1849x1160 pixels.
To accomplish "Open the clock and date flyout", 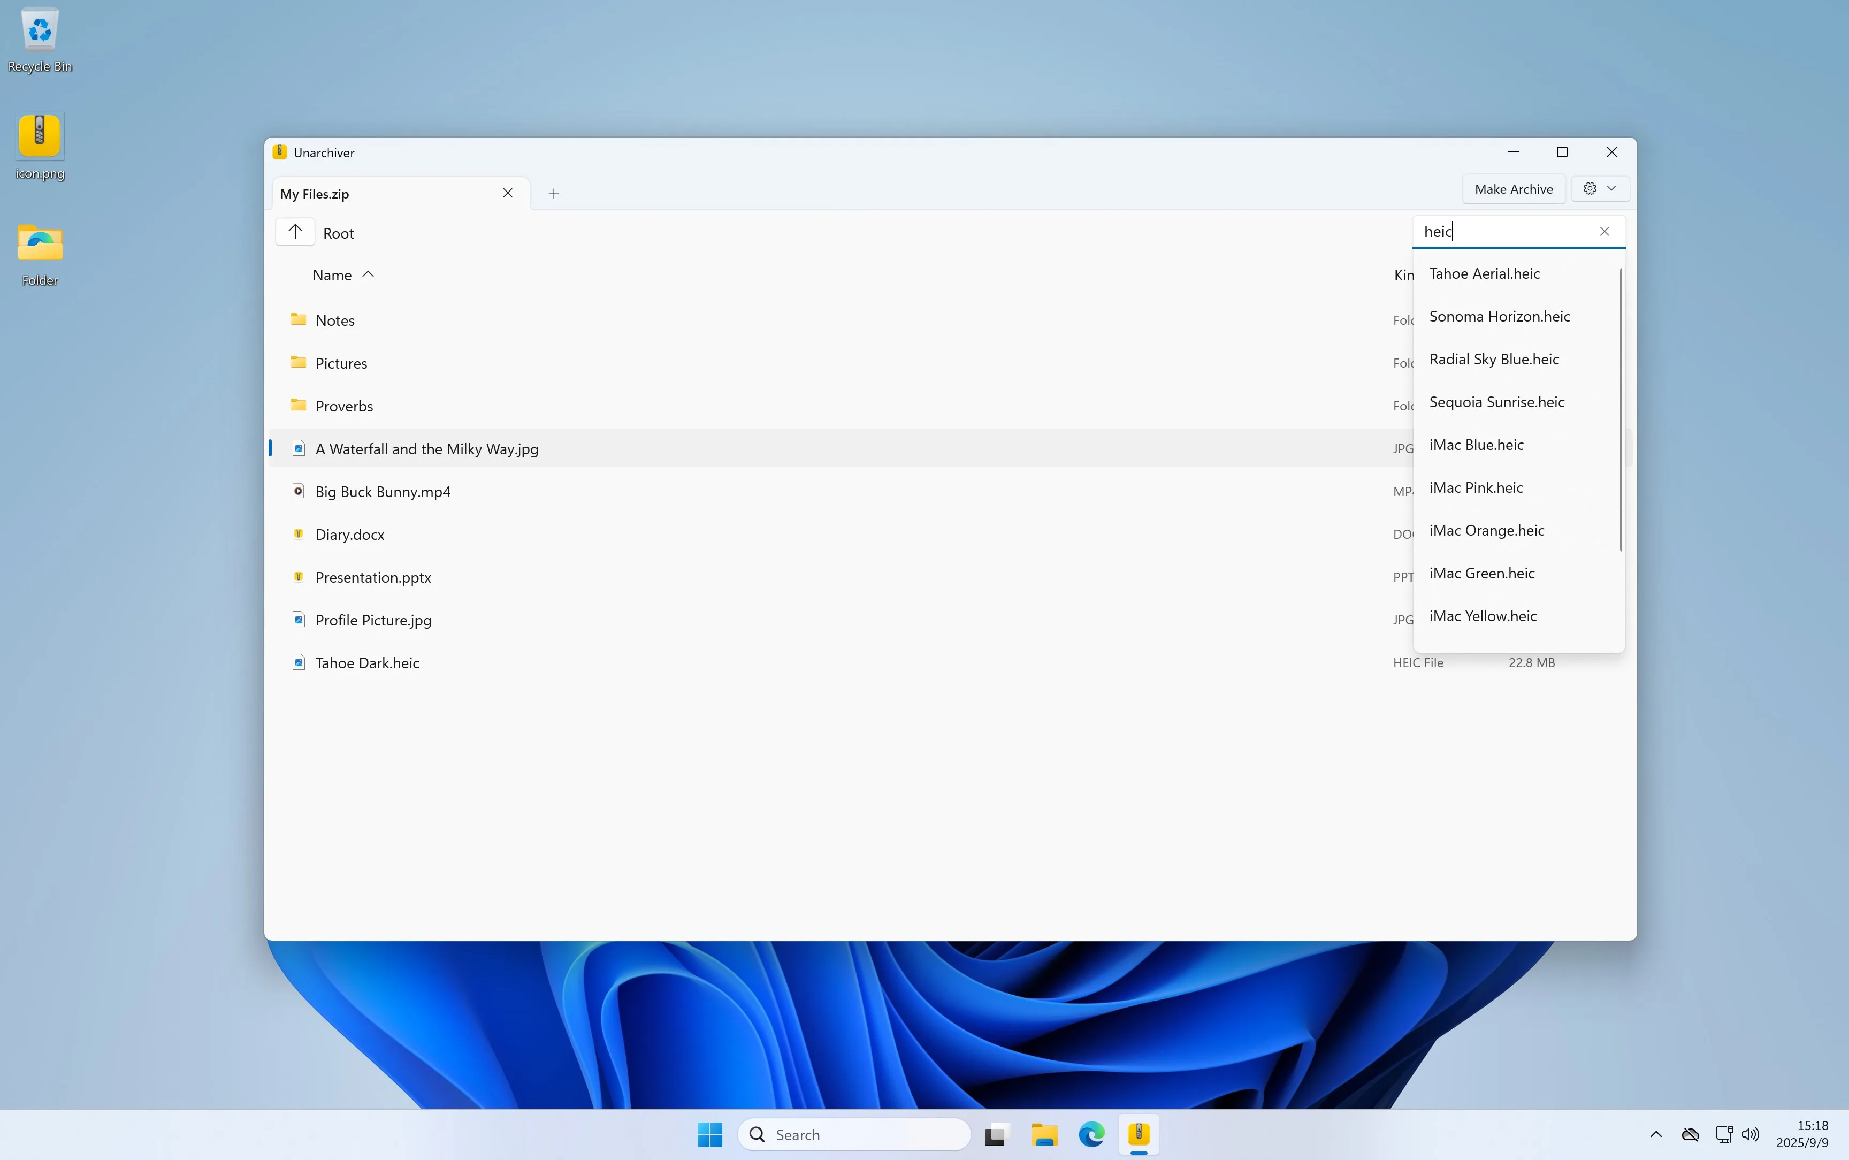I will coord(1802,1135).
